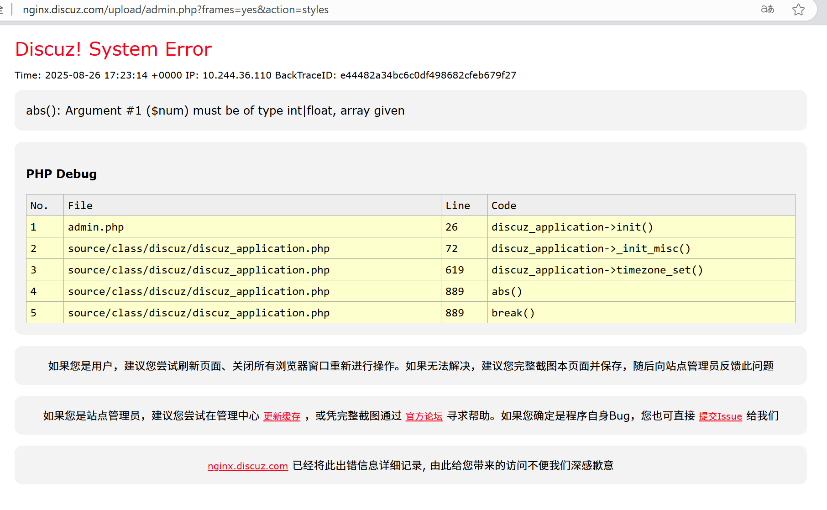
Task: Select line number cell '26'
Action: (x=464, y=227)
